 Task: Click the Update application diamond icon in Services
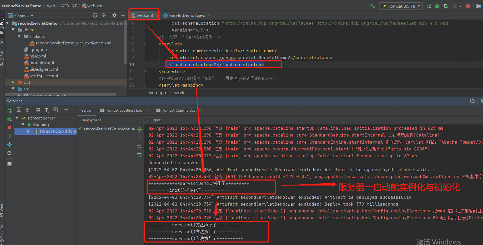(x=9, y=144)
